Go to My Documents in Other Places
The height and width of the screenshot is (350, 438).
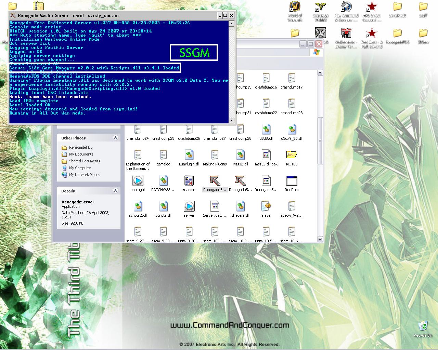(81, 154)
